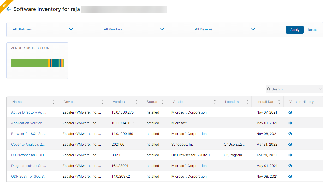View version history of Coverity Analysis 2021.06

coord(290,144)
